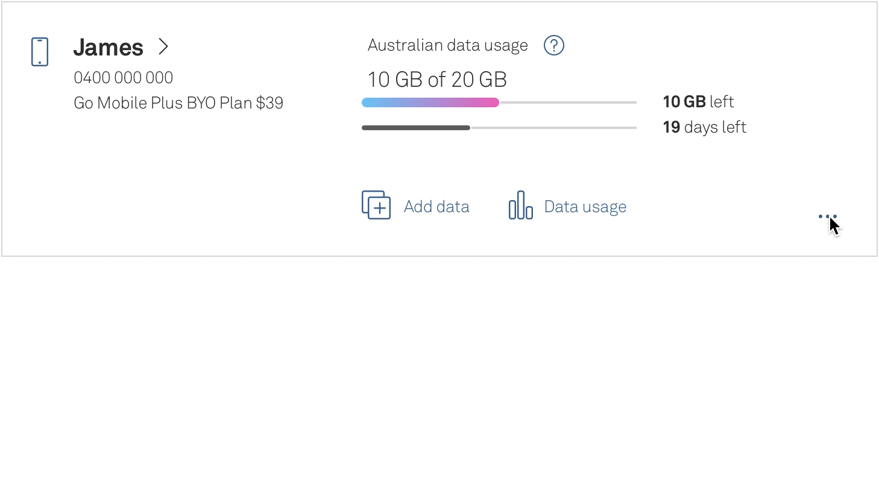Image resolution: width=879 pixels, height=478 pixels.
Task: Click the 19 days left label
Action: coord(704,127)
